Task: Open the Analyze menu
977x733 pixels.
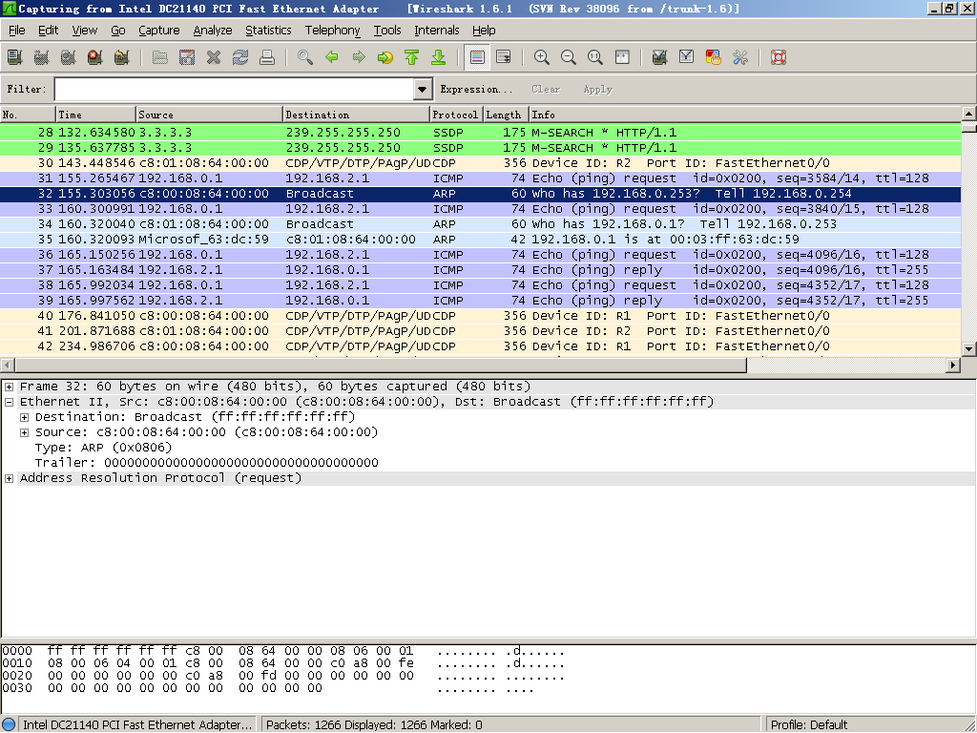Action: pyautogui.click(x=213, y=30)
